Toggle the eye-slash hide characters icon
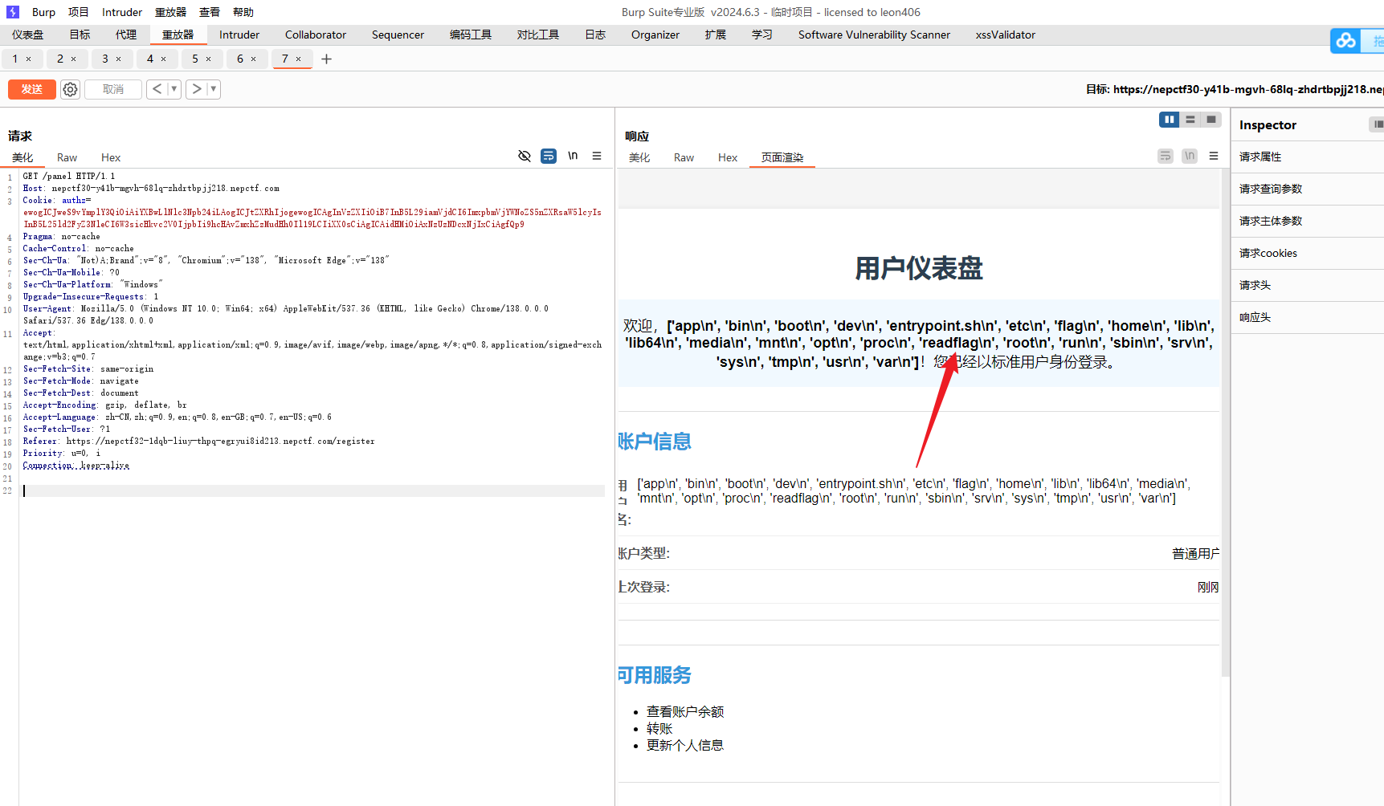This screenshot has width=1384, height=806. coord(525,156)
